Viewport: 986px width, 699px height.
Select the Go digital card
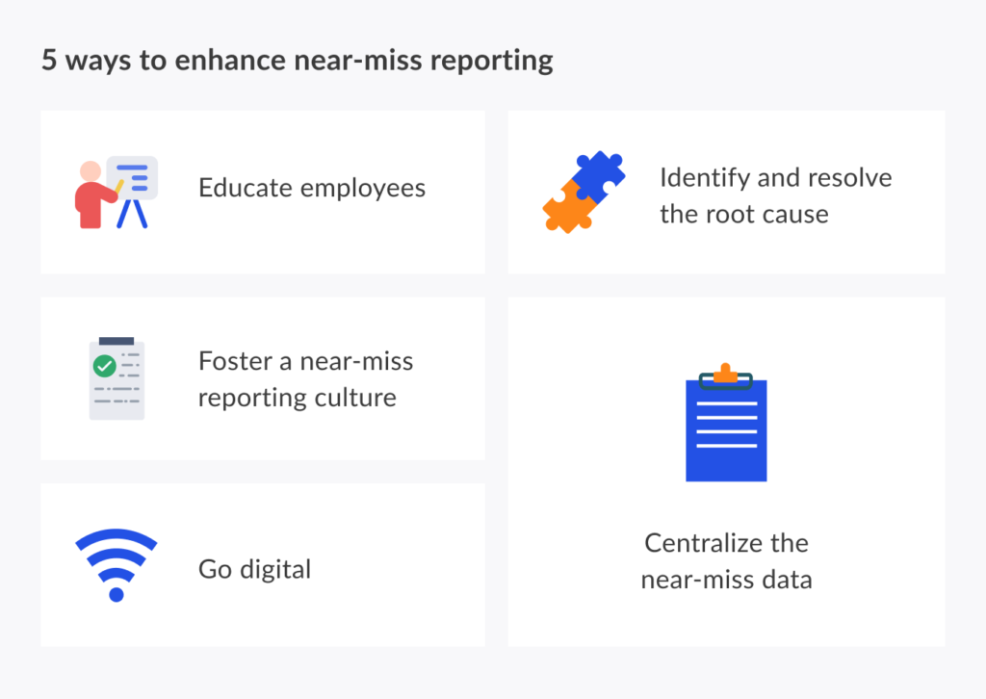(263, 564)
